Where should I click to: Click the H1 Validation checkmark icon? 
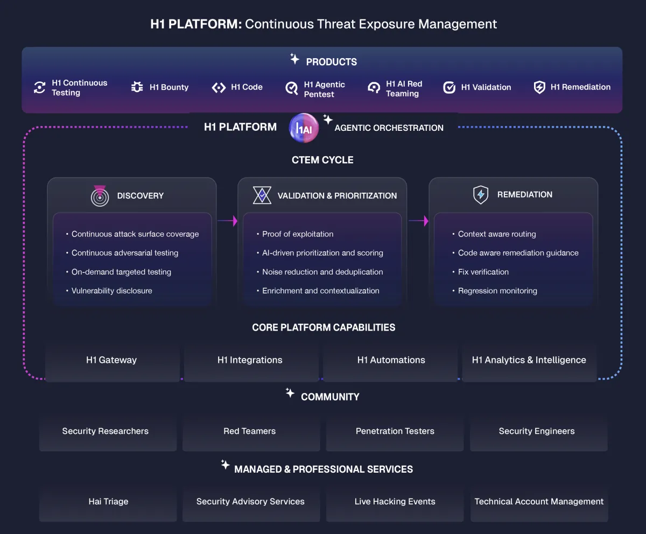pyautogui.click(x=450, y=87)
